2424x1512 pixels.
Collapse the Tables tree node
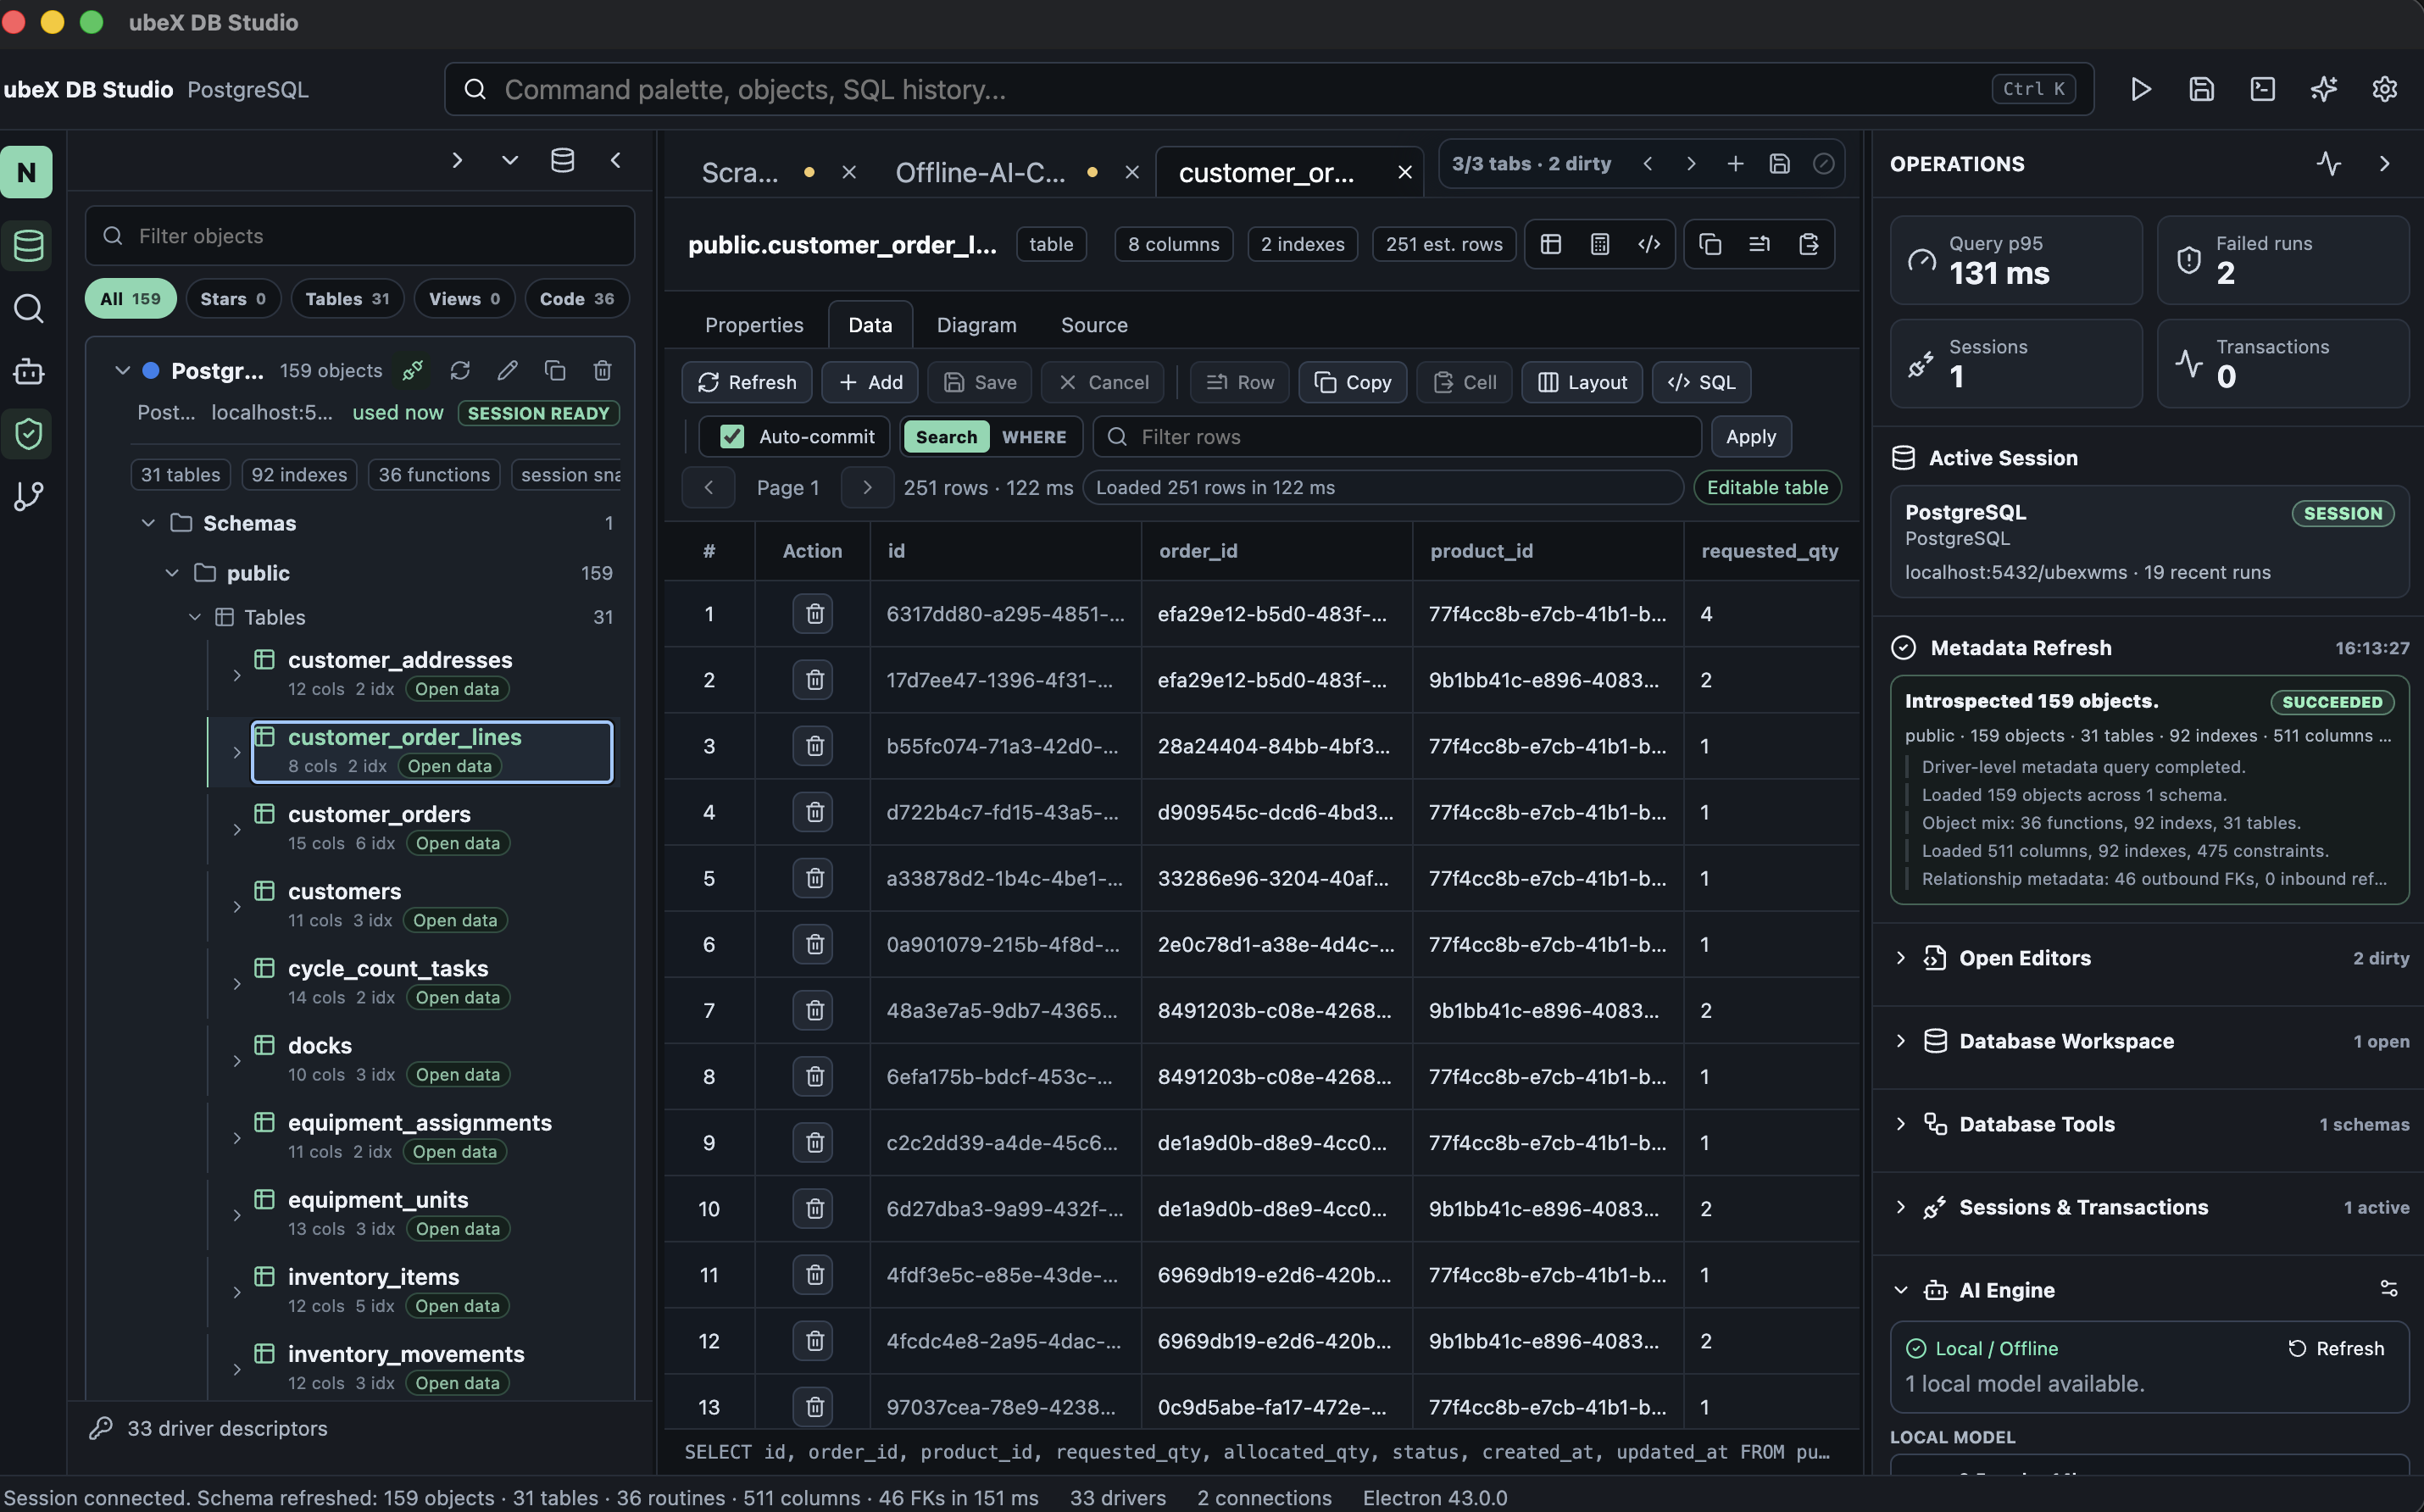pos(195,617)
